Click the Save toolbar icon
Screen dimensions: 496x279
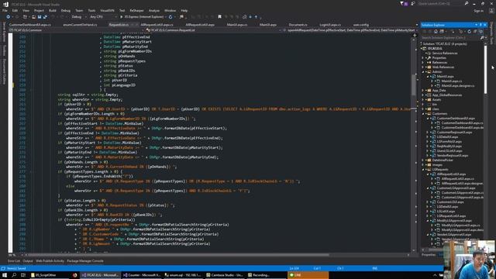[x=40, y=17]
